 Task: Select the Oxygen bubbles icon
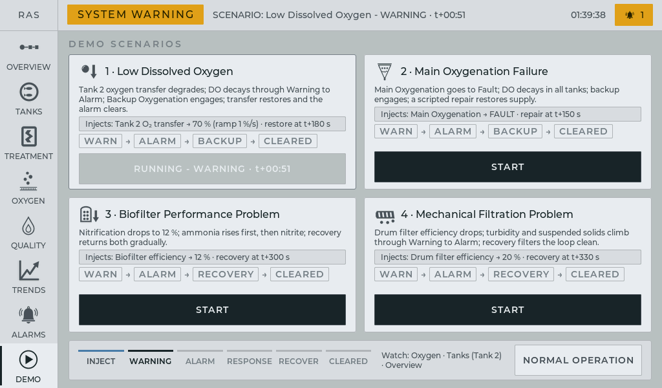28,181
